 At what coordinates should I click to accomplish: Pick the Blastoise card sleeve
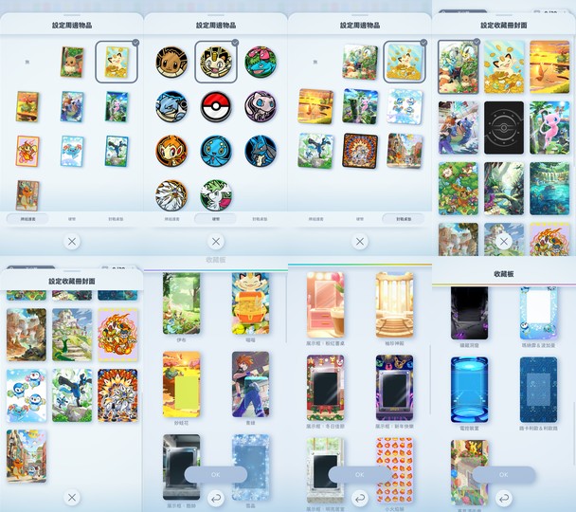[x=72, y=106]
